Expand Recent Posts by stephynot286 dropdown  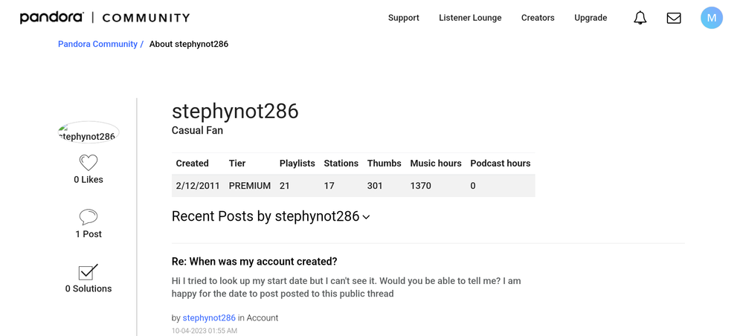[x=366, y=217]
